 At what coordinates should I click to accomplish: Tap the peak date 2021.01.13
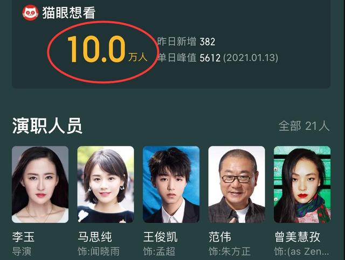pyautogui.click(x=251, y=58)
